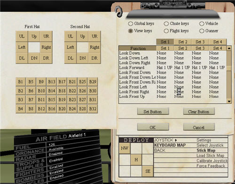Open the Select Joystick menu item
The height and width of the screenshot is (184, 235).
210,145
